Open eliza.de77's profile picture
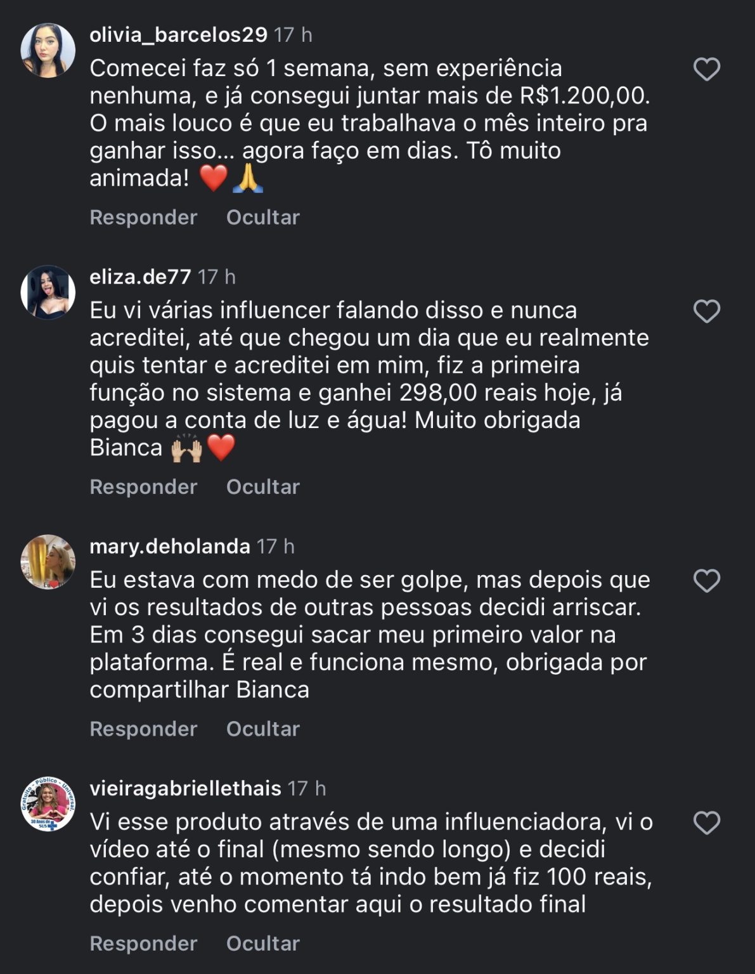Screen dimensions: 755x974 48,292
